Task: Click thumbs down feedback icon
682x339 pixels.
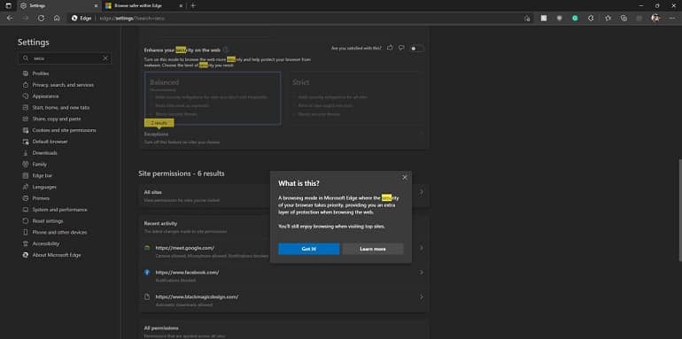Action: click(401, 48)
